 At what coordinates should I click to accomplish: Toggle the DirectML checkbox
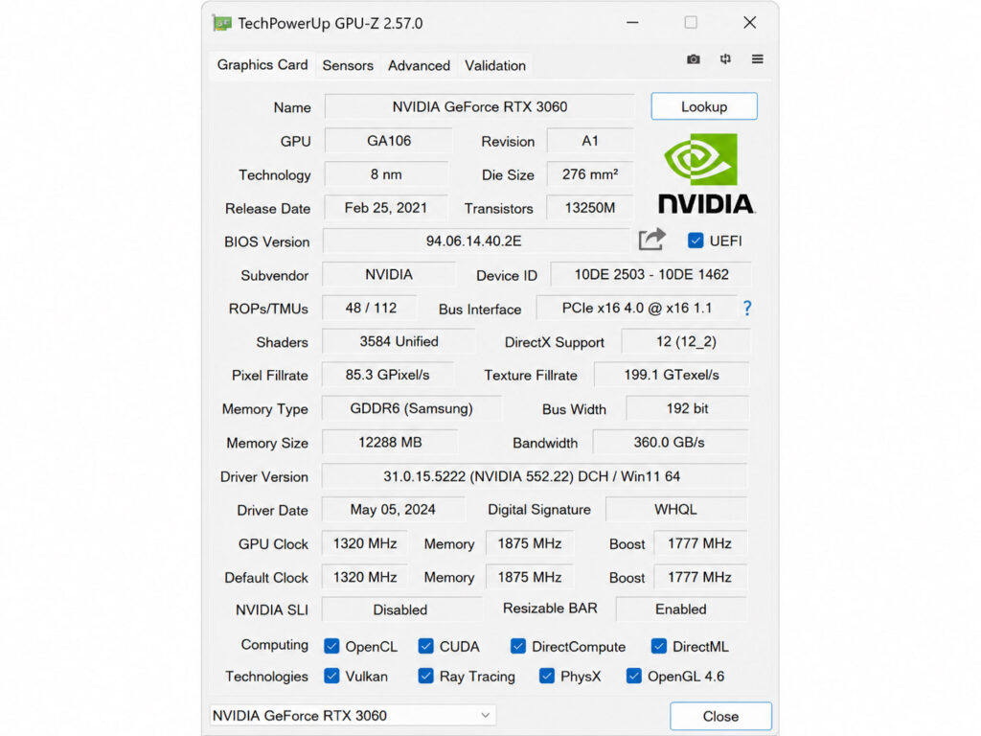(659, 646)
